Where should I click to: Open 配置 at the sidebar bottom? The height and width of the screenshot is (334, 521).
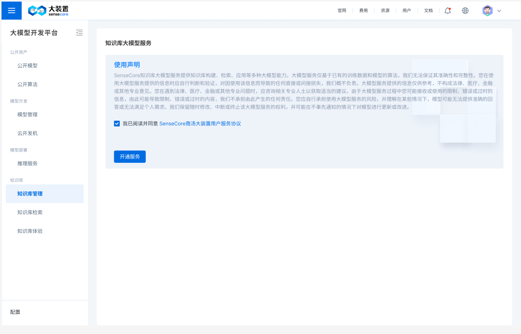point(15,312)
